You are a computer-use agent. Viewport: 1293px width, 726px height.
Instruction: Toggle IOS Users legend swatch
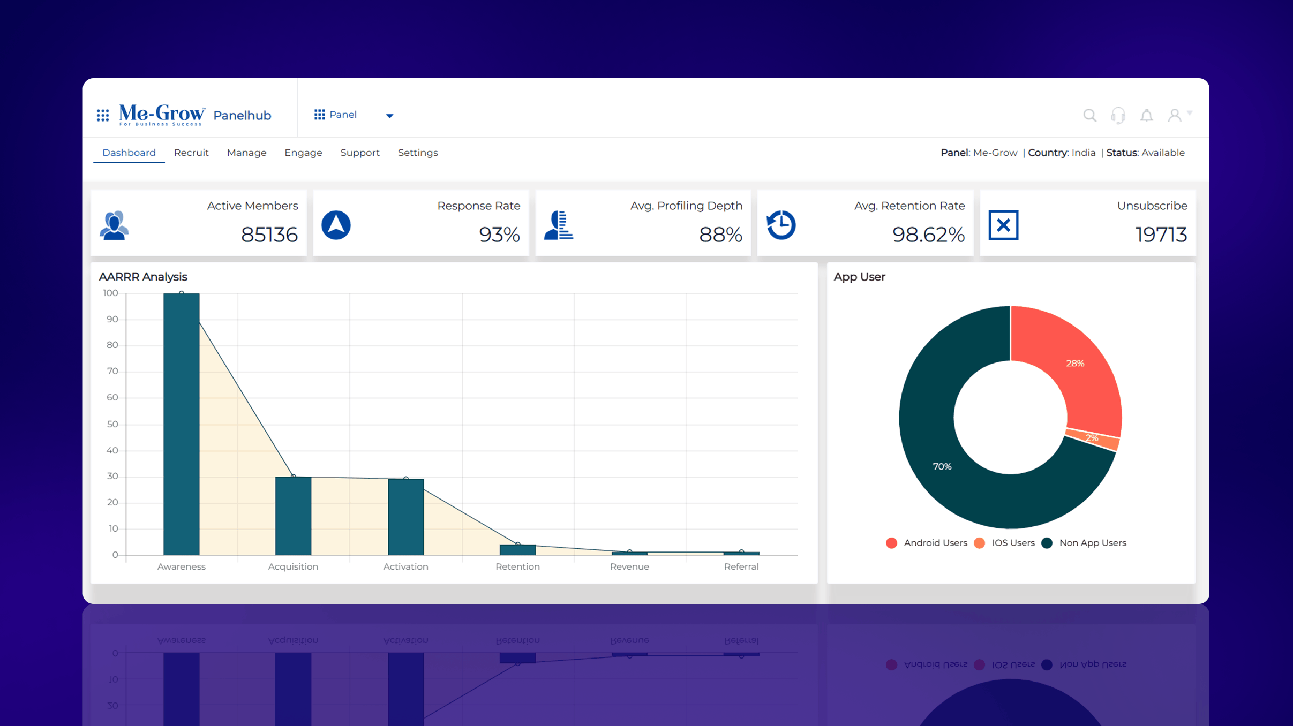coord(979,543)
